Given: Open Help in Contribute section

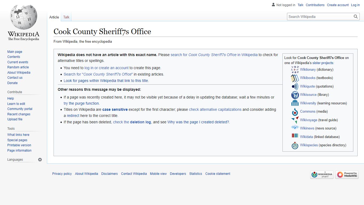Looking at the screenshot, I should coord(10,98).
